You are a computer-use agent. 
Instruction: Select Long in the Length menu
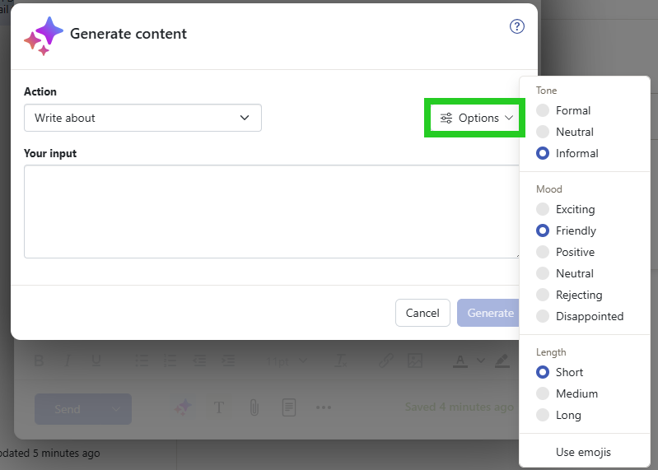(543, 415)
